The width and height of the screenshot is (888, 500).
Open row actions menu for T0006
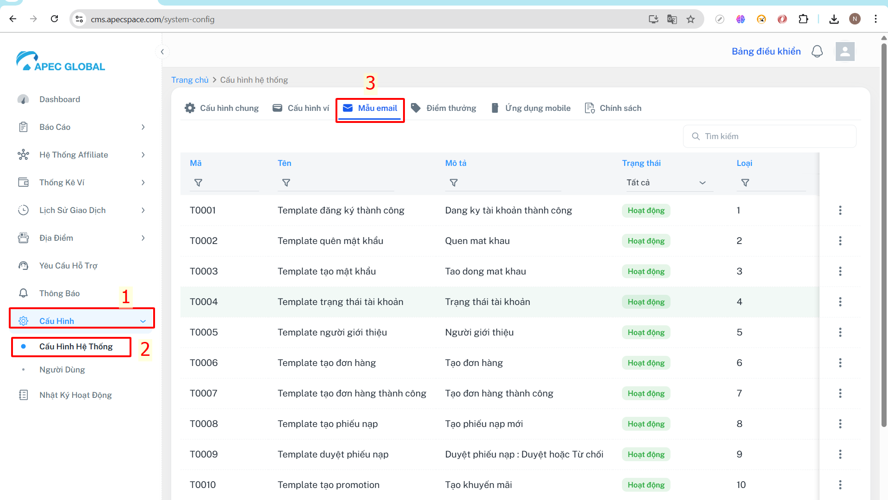840,363
